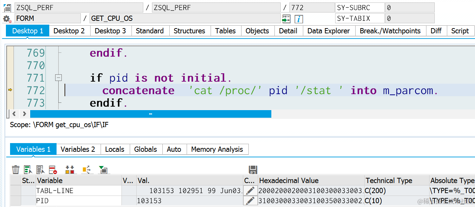Image resolution: width=475 pixels, height=207 pixels.
Task: Click the PID variable name cell
Action: (78, 201)
